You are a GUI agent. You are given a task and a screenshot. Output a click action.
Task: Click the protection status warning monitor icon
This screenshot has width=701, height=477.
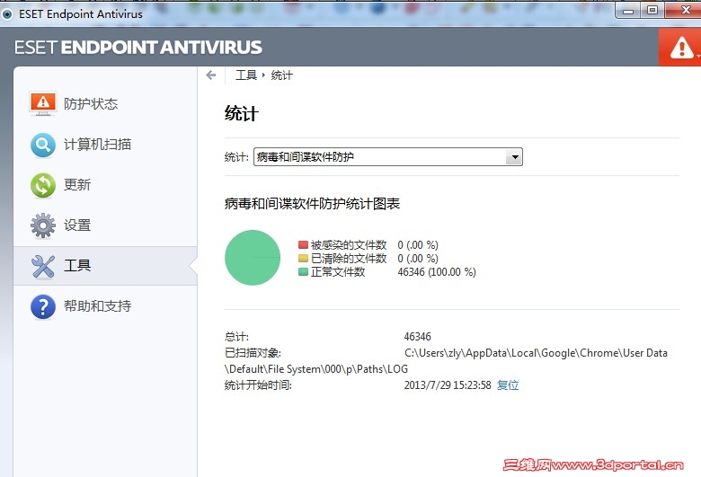[43, 103]
